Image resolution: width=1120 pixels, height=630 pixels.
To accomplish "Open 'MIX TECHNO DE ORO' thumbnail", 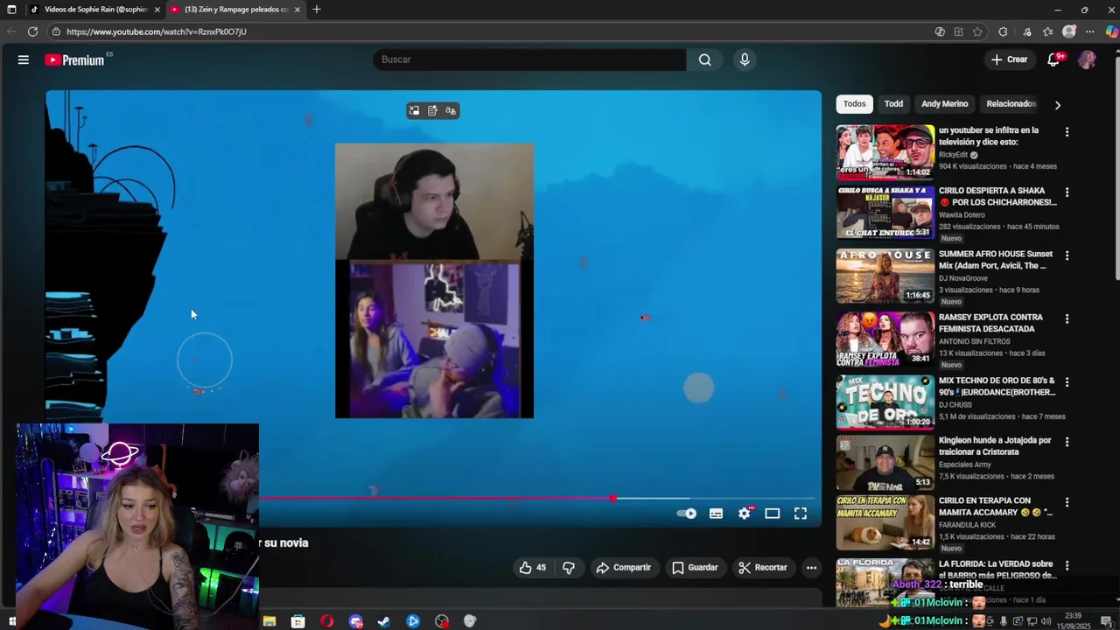I will (x=885, y=402).
